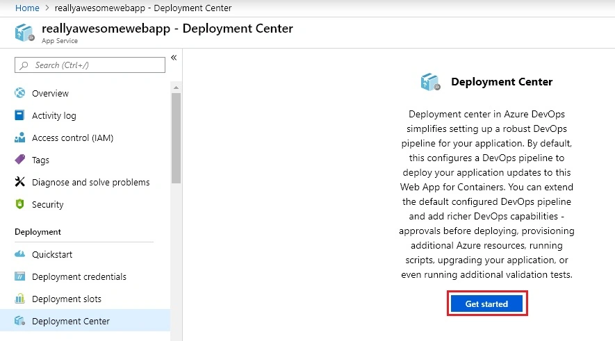Click the breadcrumb chevron separator
The image size is (615, 341).
[x=47, y=8]
